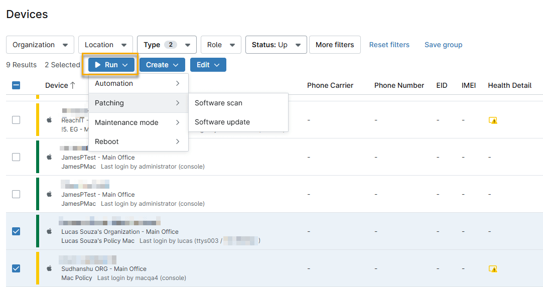Screen dimensions: 543x287
Task: Choose Software update in the submenu
Action: tap(222, 122)
